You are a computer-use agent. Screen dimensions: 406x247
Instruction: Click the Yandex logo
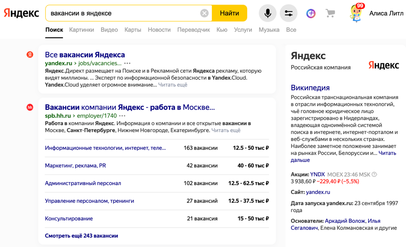(x=21, y=13)
